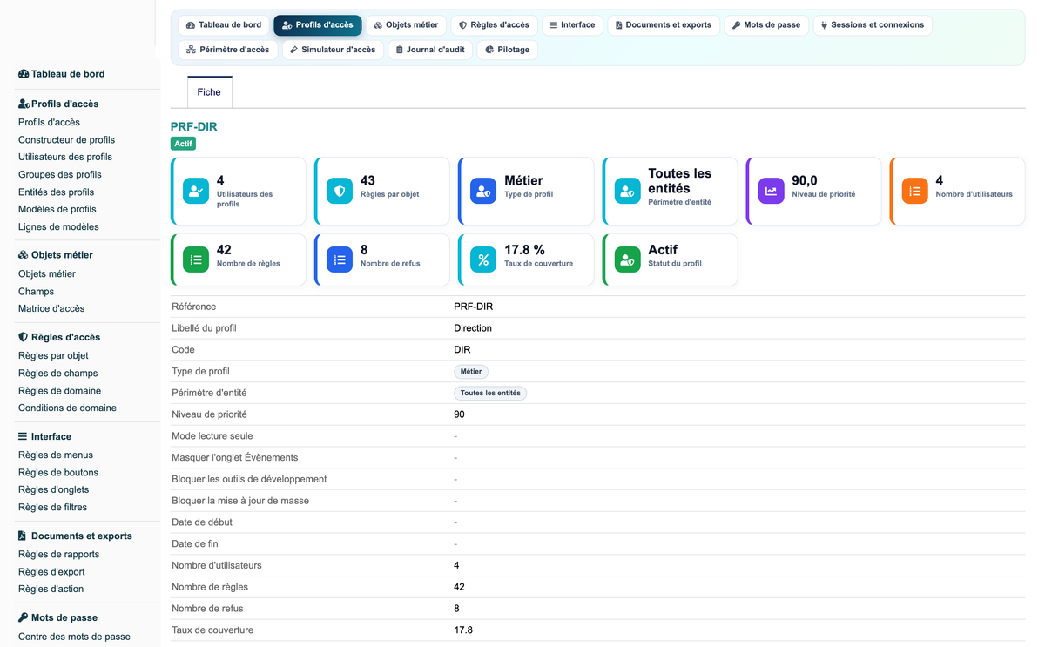The height and width of the screenshot is (647, 1045).
Task: Open Règles de rapports sidebar link
Action: (x=58, y=555)
